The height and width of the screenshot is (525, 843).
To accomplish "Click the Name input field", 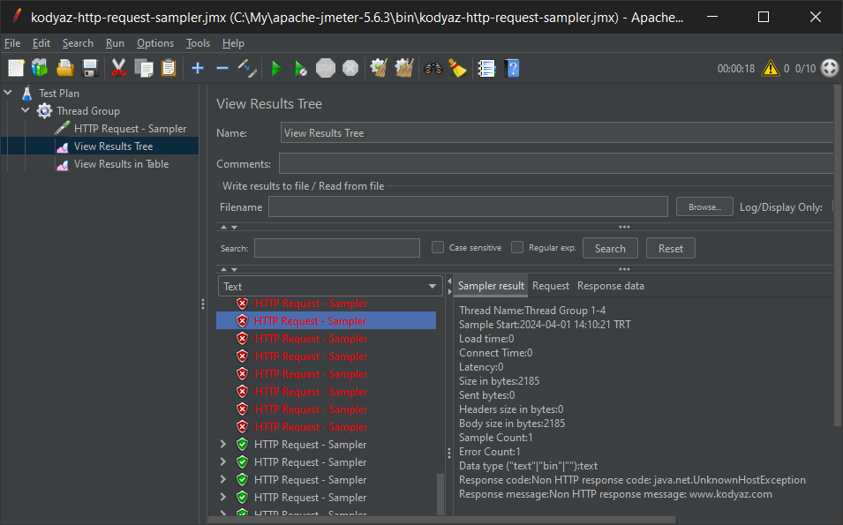I will [x=556, y=132].
